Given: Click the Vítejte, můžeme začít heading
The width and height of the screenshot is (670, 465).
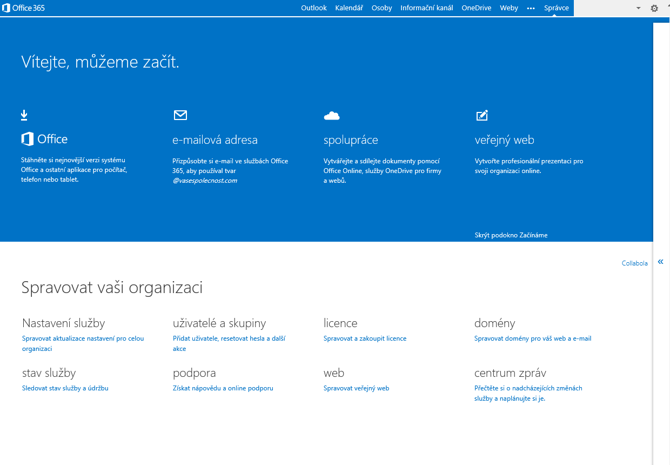Looking at the screenshot, I should click(x=100, y=62).
